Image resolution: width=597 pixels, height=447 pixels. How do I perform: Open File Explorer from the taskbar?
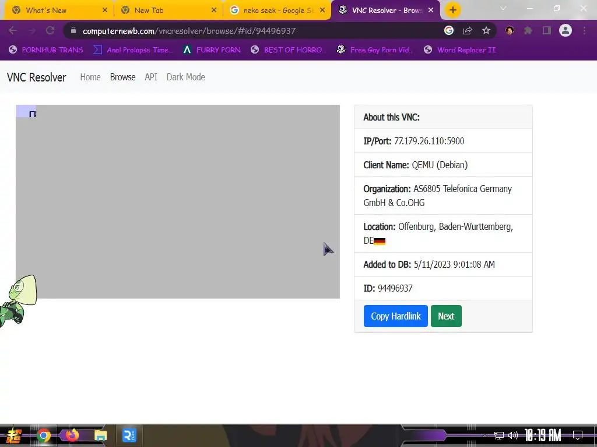pos(100,435)
